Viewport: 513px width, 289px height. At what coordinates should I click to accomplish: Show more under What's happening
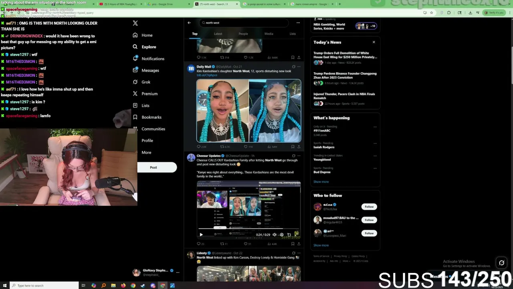click(321, 182)
